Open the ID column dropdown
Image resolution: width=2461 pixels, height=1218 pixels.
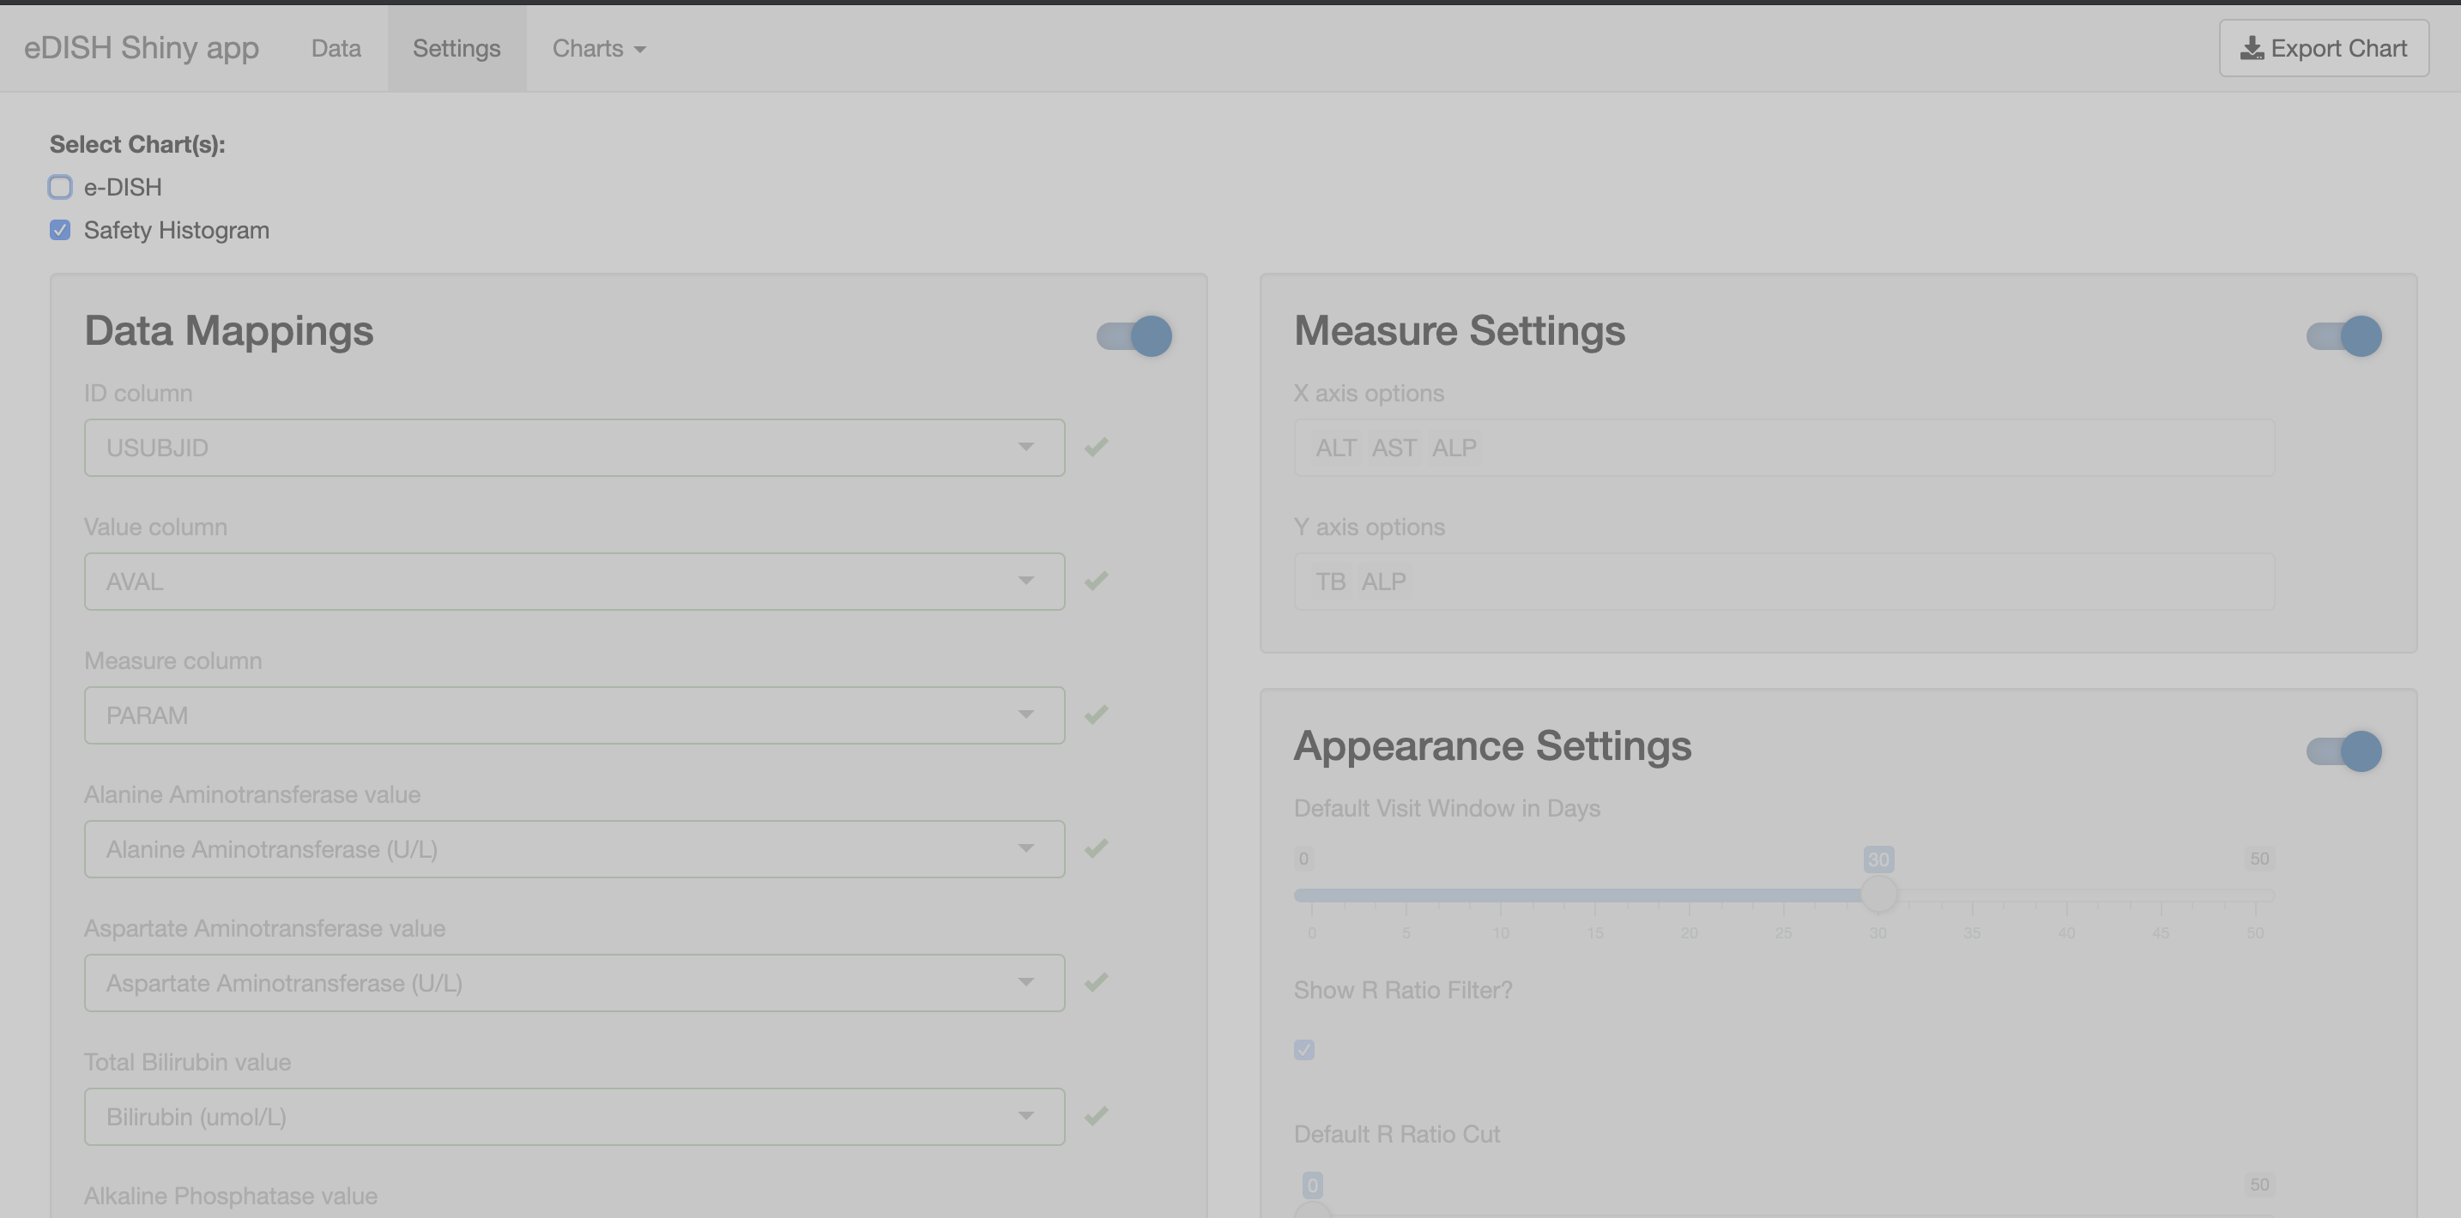[x=1027, y=446]
